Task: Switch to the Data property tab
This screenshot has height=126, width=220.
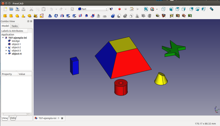Action: point(13,118)
